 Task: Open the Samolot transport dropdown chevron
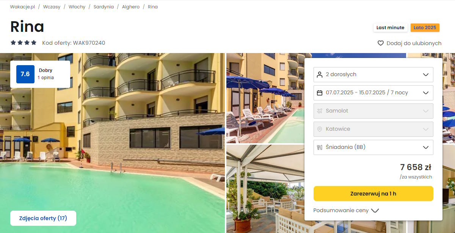click(425, 111)
